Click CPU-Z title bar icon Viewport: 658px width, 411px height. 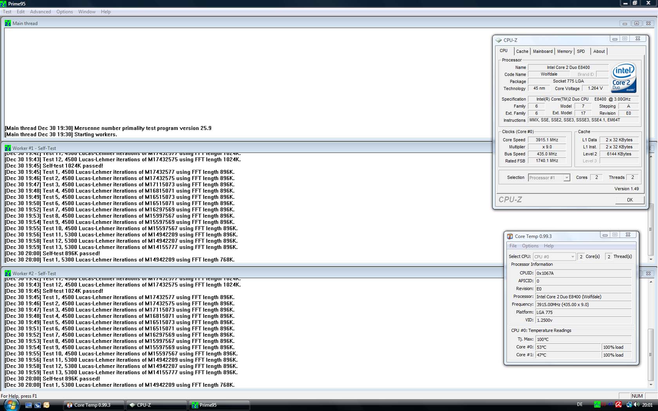[499, 40]
